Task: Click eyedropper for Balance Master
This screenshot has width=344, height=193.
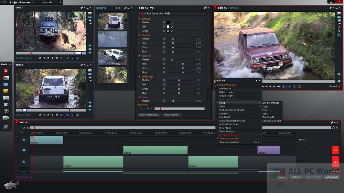Action: coord(172,22)
